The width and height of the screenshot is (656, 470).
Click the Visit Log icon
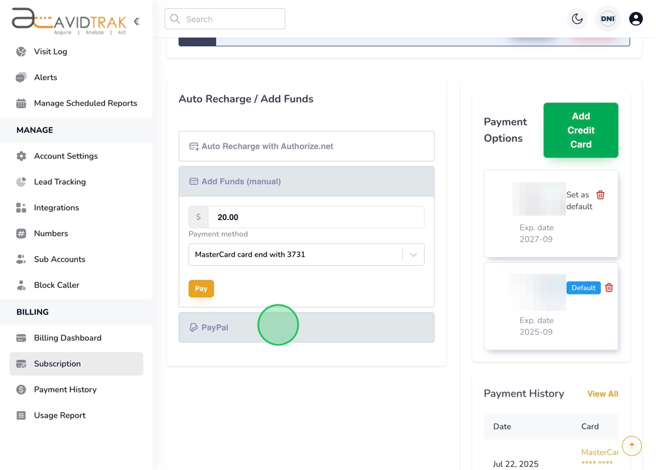click(21, 52)
